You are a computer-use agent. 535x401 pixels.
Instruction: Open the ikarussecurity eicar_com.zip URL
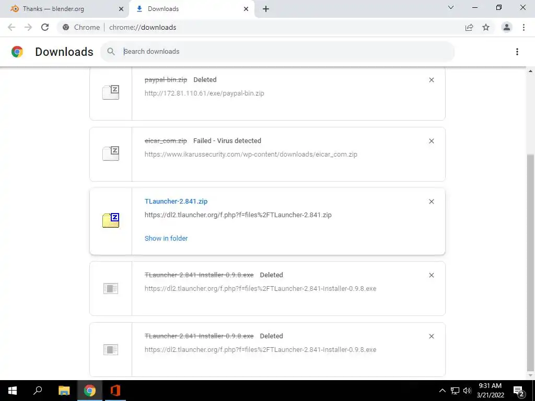point(251,154)
